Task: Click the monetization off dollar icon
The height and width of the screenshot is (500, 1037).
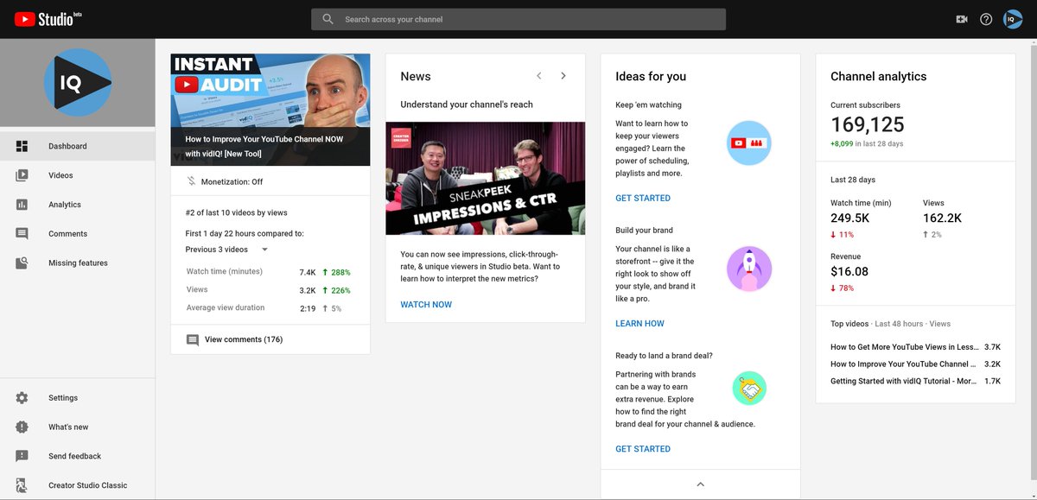Action: click(x=192, y=181)
